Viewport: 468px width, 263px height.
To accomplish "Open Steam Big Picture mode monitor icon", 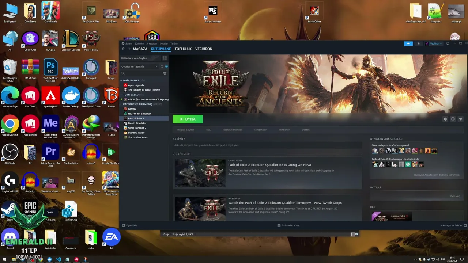I will pos(448,43).
